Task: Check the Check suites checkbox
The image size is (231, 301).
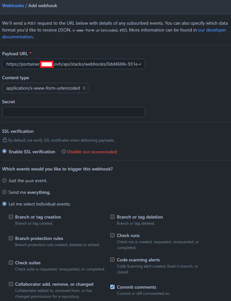Action: pos(11,263)
